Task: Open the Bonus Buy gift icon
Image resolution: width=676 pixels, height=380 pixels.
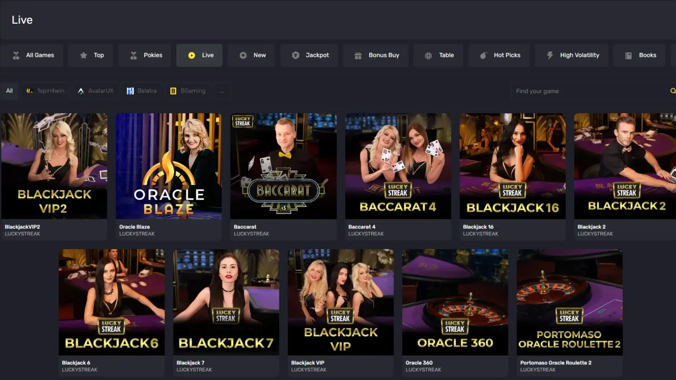Action: point(358,55)
